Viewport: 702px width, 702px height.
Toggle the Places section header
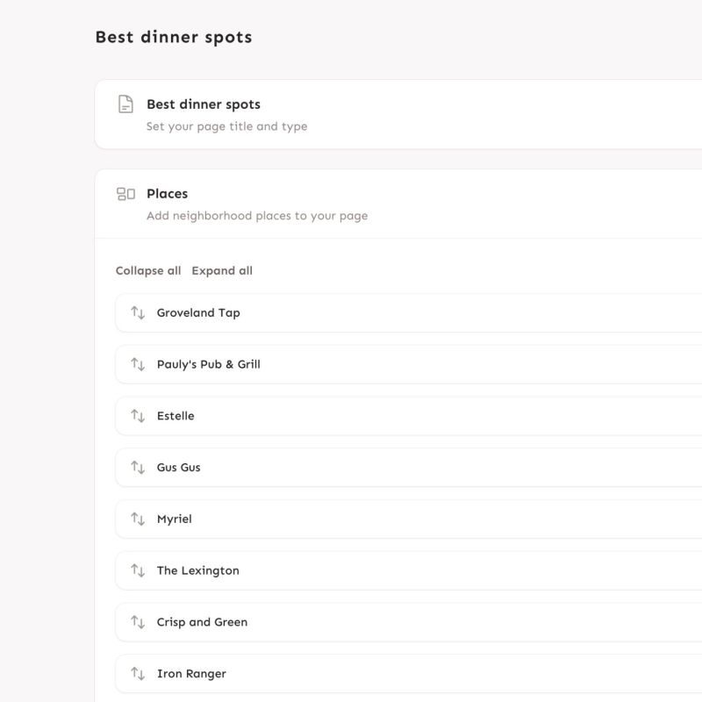pyautogui.click(x=398, y=204)
